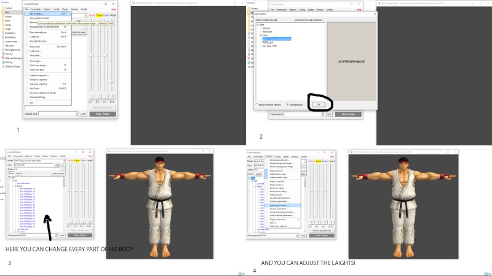Image resolution: width=492 pixels, height=276 pixels.
Task: Collapse the finger node in bone tree
Action: click(15, 186)
